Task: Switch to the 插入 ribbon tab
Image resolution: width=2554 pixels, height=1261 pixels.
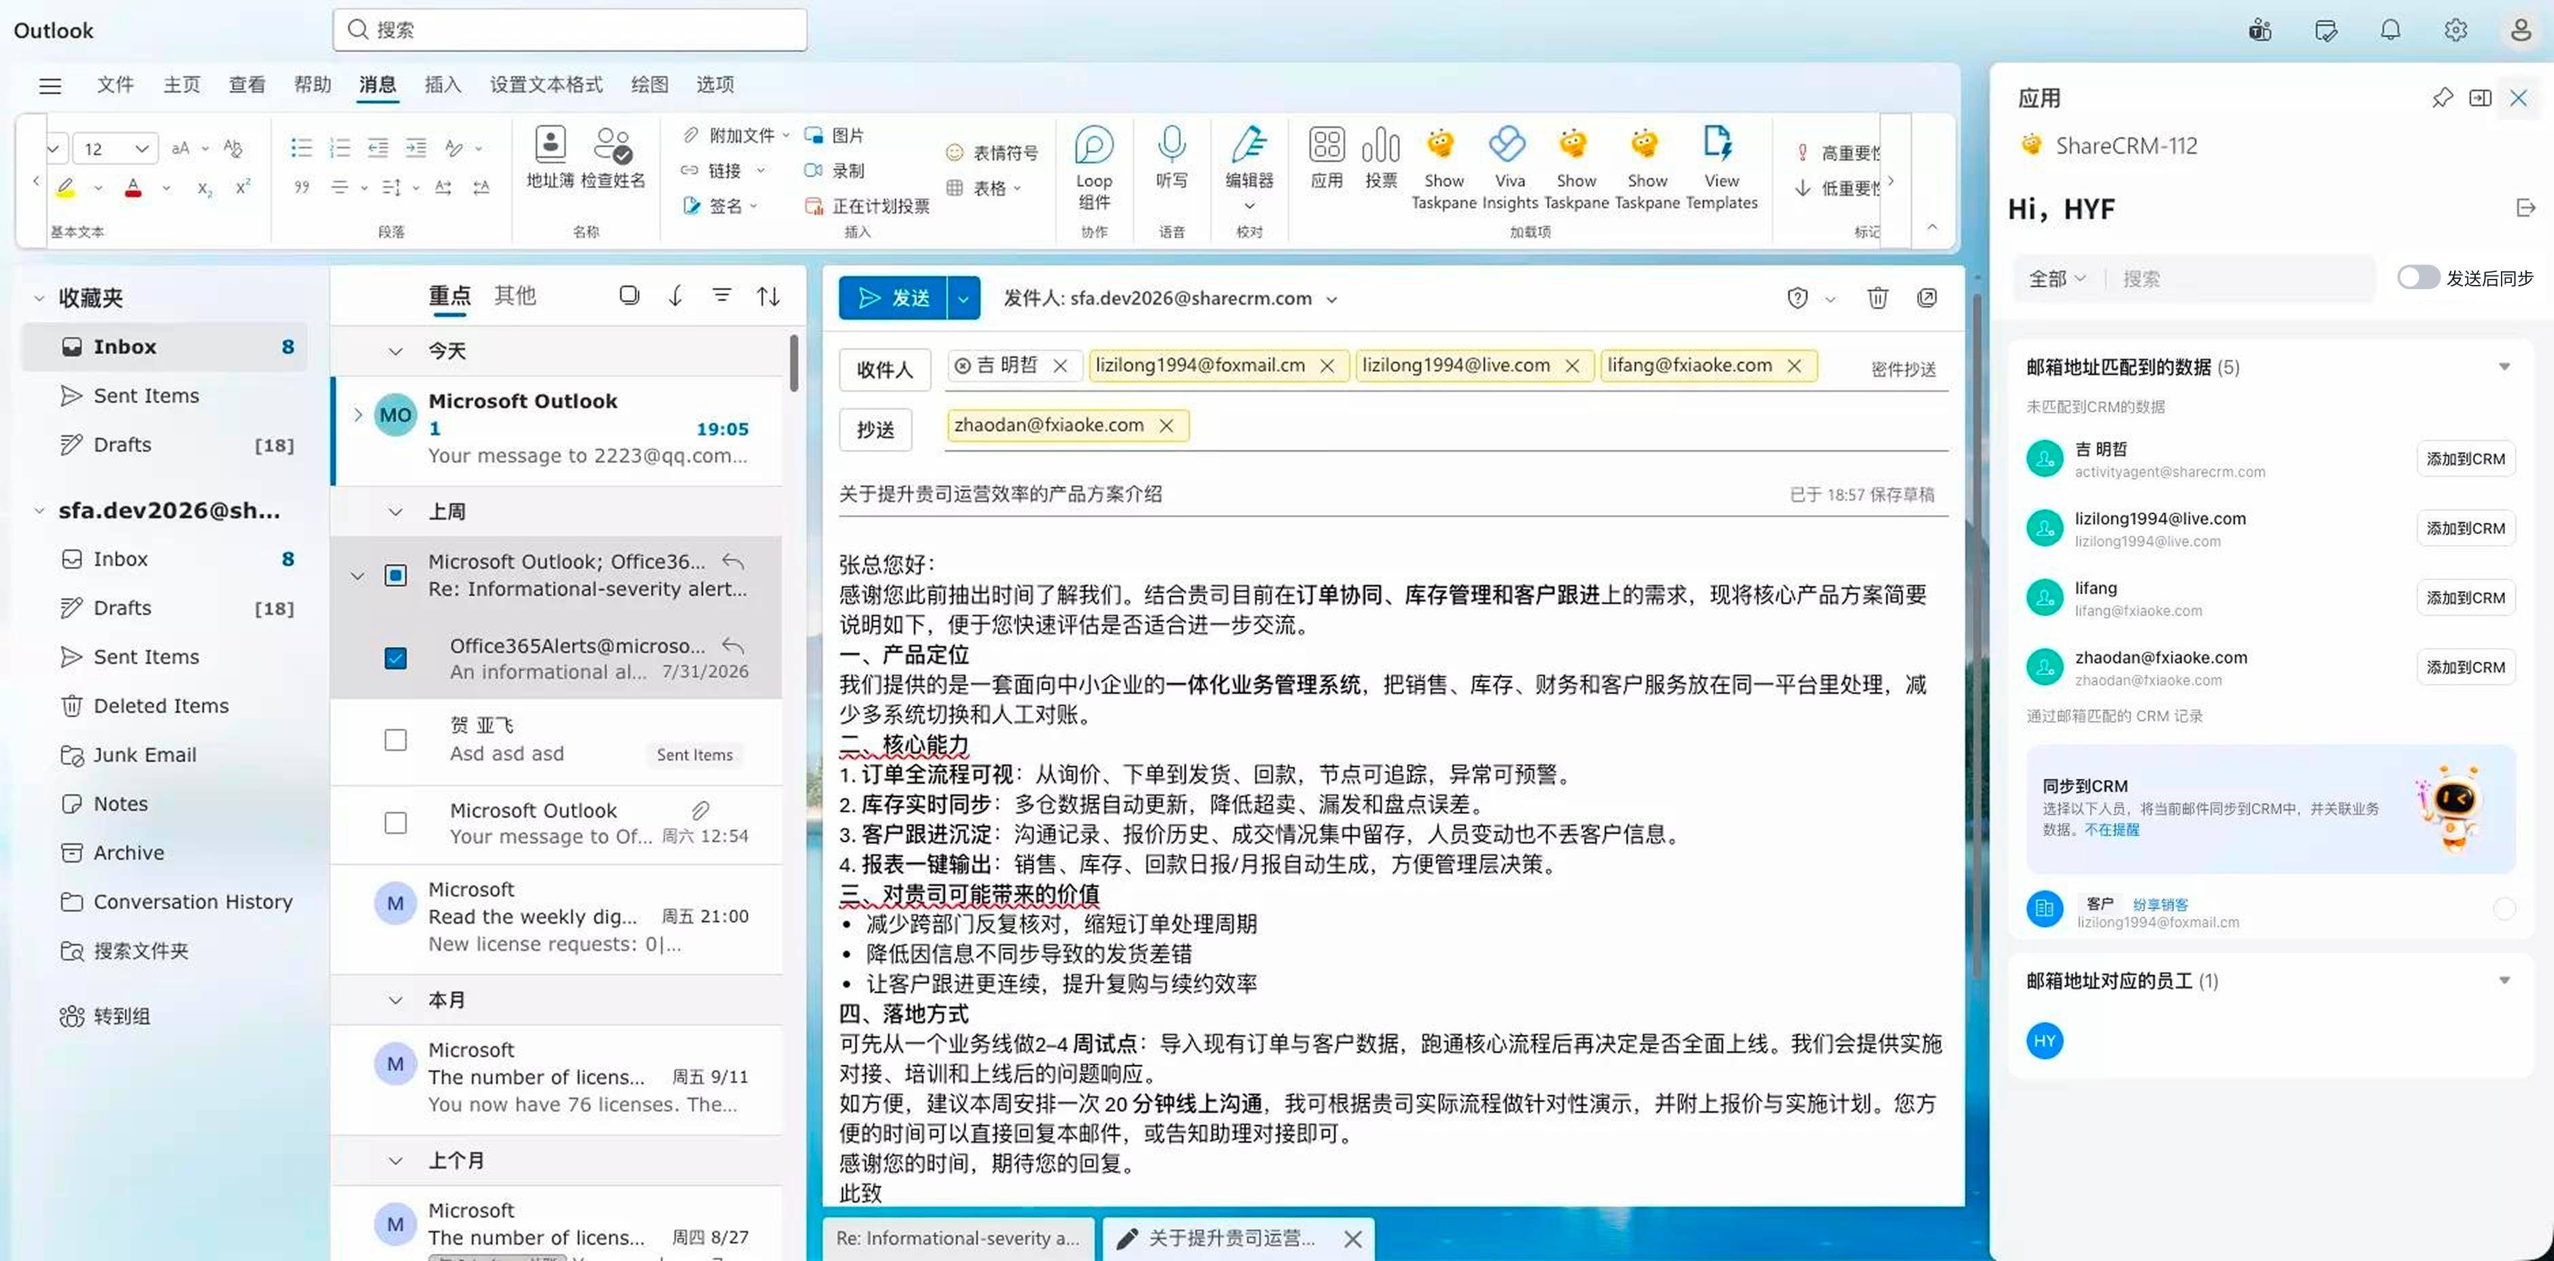Action: tap(442, 84)
